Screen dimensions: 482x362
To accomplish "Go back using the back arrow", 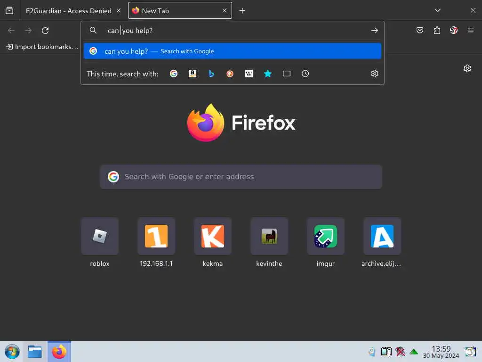I will click(11, 31).
